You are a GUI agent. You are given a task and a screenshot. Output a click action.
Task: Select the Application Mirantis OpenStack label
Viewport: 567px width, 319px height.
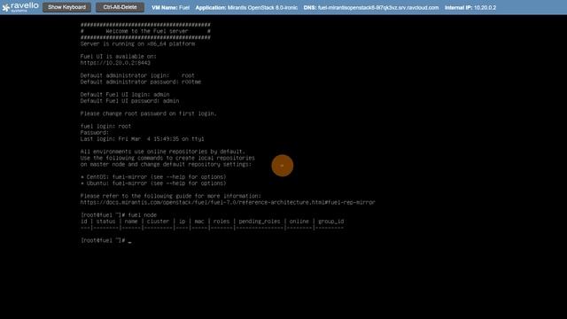pyautogui.click(x=246, y=8)
